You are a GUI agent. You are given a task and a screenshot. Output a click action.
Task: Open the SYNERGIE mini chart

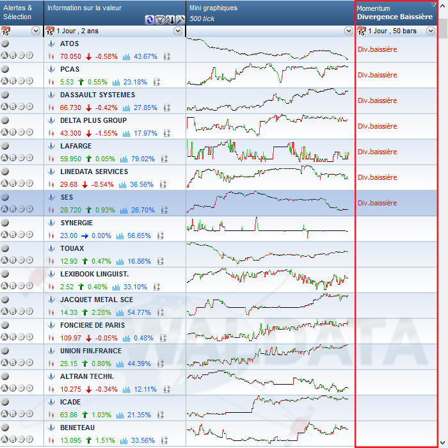(268, 228)
